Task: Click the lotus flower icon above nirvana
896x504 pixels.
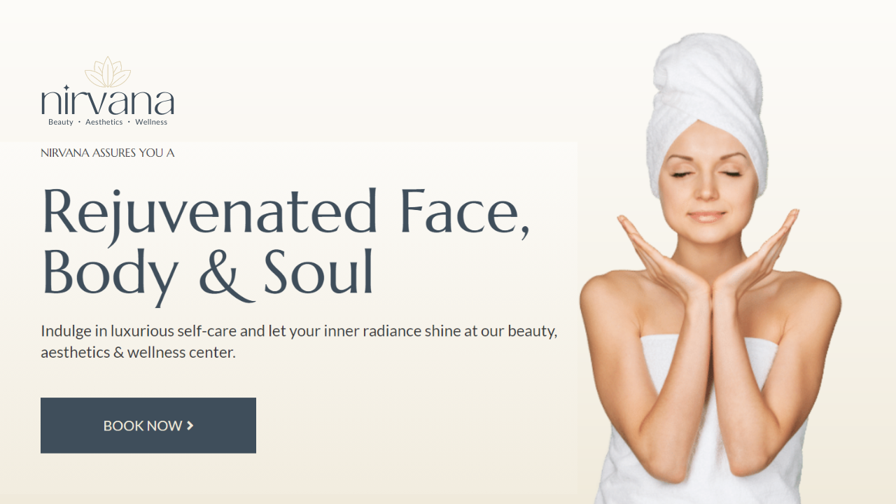Action: click(x=108, y=72)
